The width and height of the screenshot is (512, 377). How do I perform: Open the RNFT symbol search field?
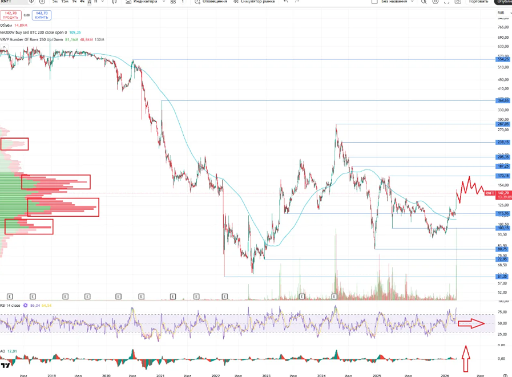pyautogui.click(x=17, y=1)
